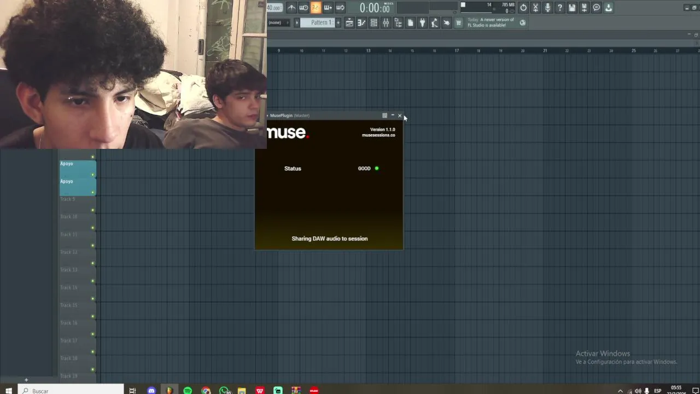This screenshot has height=394, width=700.
Task: Open the Windows Start menu
Action: tap(9, 390)
